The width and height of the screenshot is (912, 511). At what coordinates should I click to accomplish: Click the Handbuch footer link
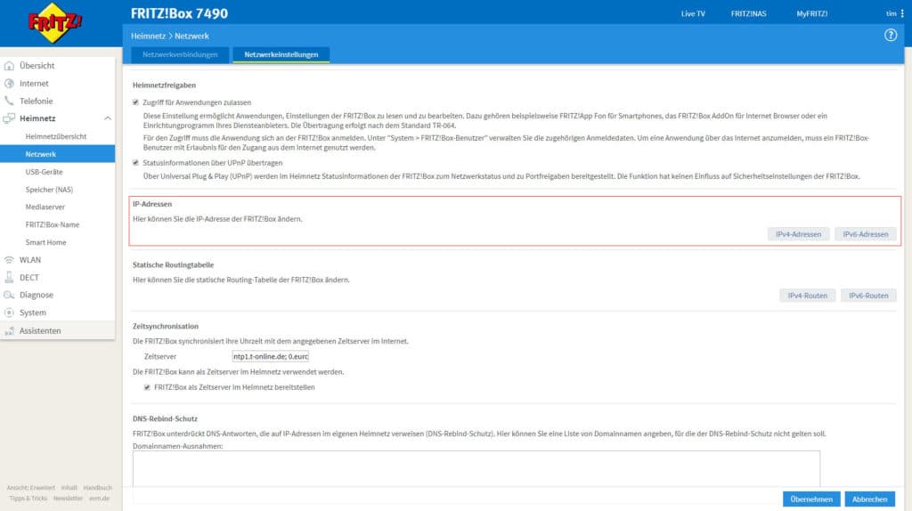(x=98, y=488)
